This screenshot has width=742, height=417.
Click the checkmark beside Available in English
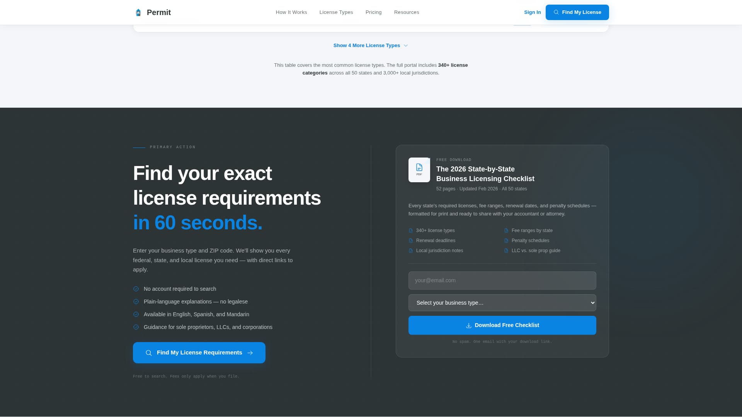click(136, 314)
